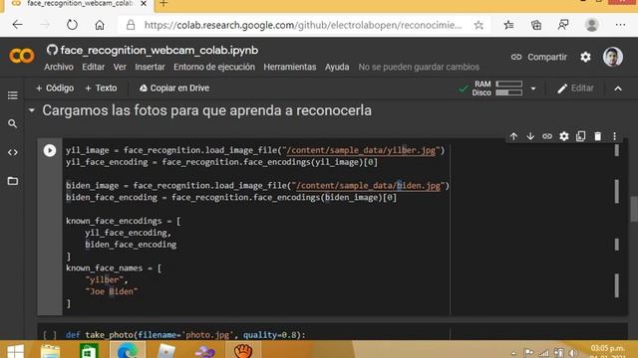Screen dimensions: 638x358
Task: Click the RAM usage bar
Action: [x=509, y=84]
